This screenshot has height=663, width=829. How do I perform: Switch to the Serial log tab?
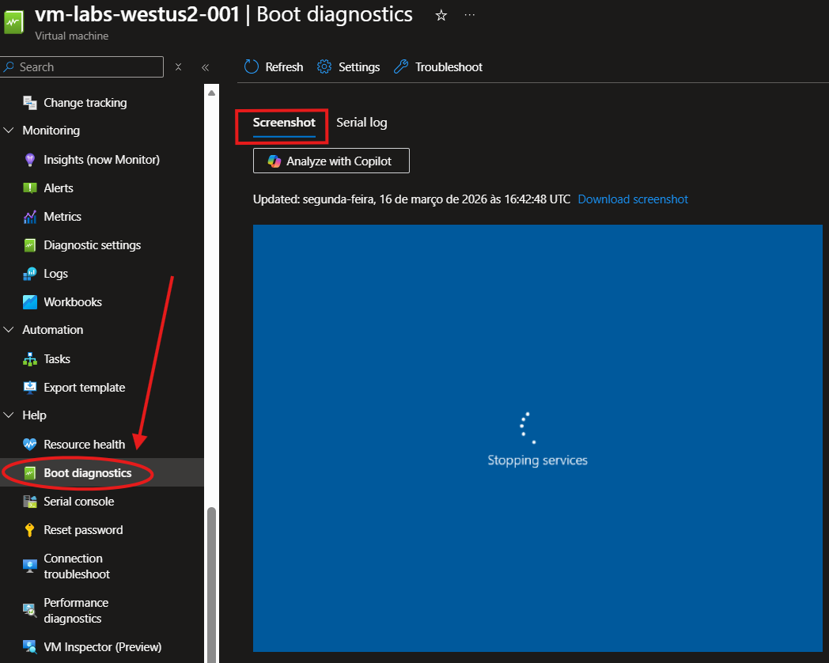click(362, 123)
